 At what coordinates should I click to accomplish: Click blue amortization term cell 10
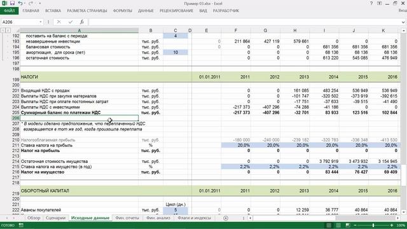176,52
